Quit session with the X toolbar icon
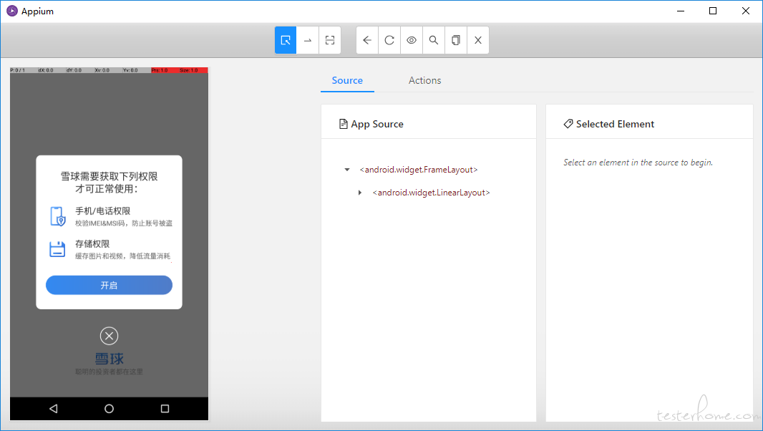 coord(478,40)
